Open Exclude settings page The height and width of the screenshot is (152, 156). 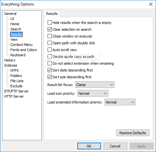pos(17,86)
